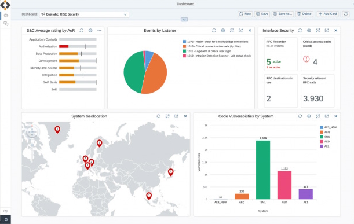Open the copy/pages icon in left sidebar
The width and height of the screenshot is (354, 224).
click(6, 24)
